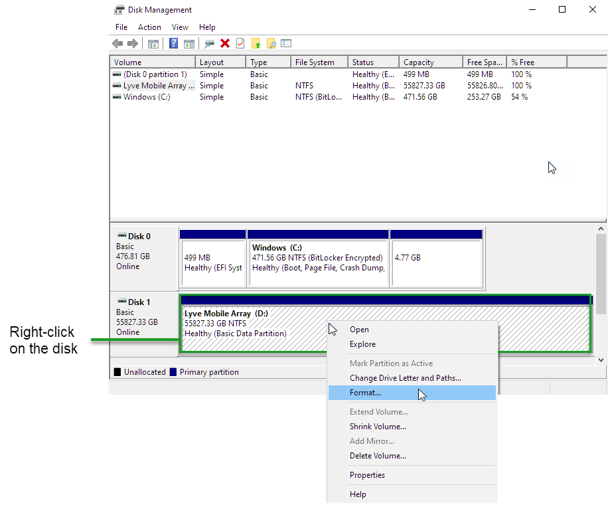
Task: Click the Connect/Refresh drive toolbar icon
Action: tap(209, 44)
